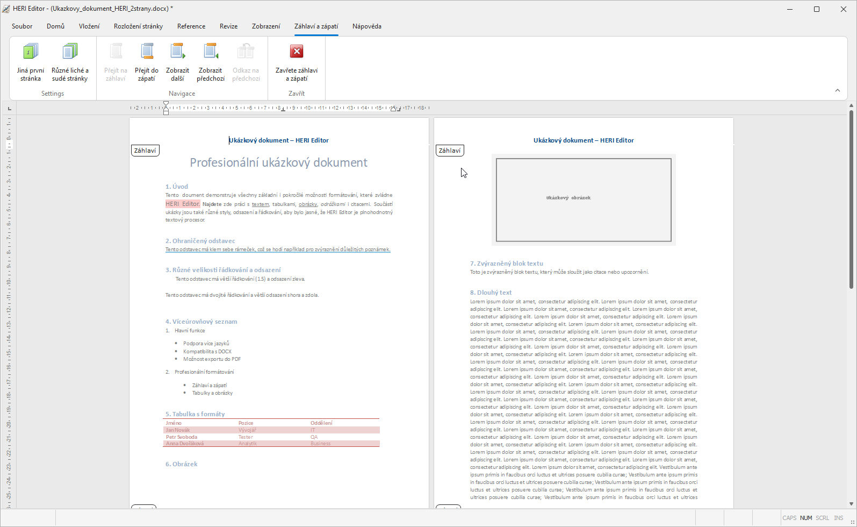
Task: Switch to the Domů tab
Action: pyautogui.click(x=55, y=26)
